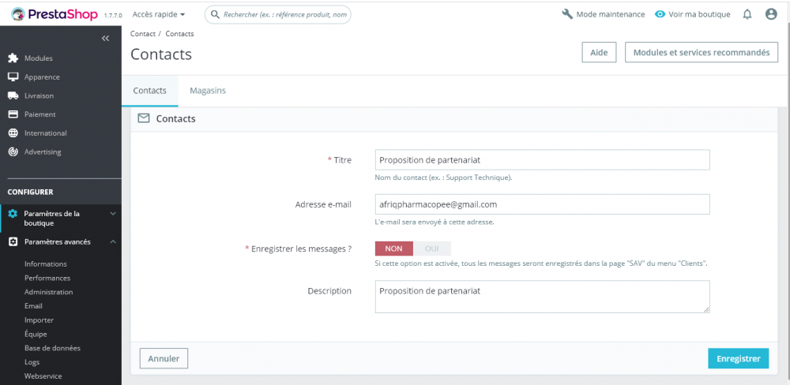This screenshot has width=790, height=385.
Task: Click Modules et services recommandés button
Action: (x=702, y=52)
